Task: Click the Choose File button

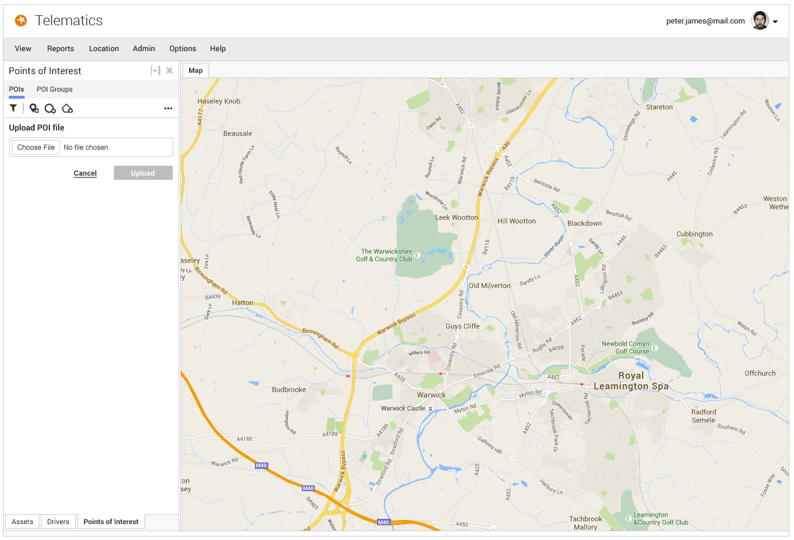Action: point(36,147)
